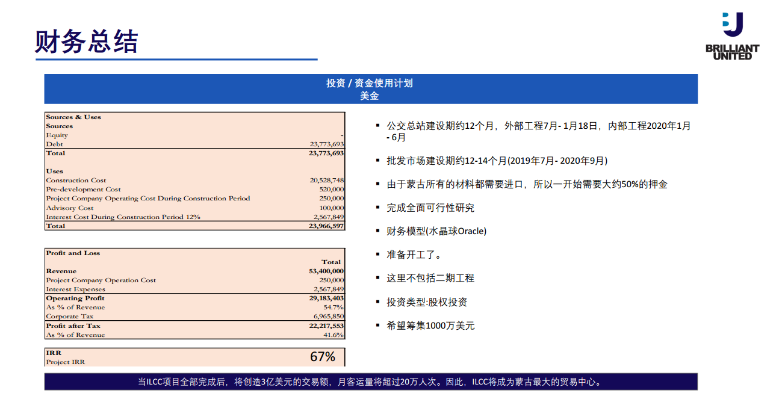Click the bullet about 公交总站建设期约12个月

pyautogui.click(x=538, y=131)
